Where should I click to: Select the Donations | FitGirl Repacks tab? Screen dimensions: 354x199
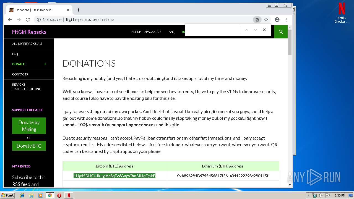point(39,10)
